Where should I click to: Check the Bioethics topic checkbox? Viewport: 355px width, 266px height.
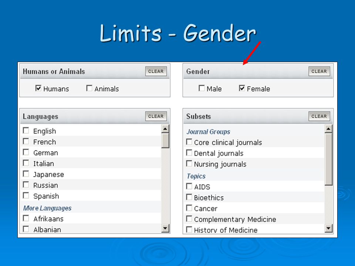coord(189,197)
